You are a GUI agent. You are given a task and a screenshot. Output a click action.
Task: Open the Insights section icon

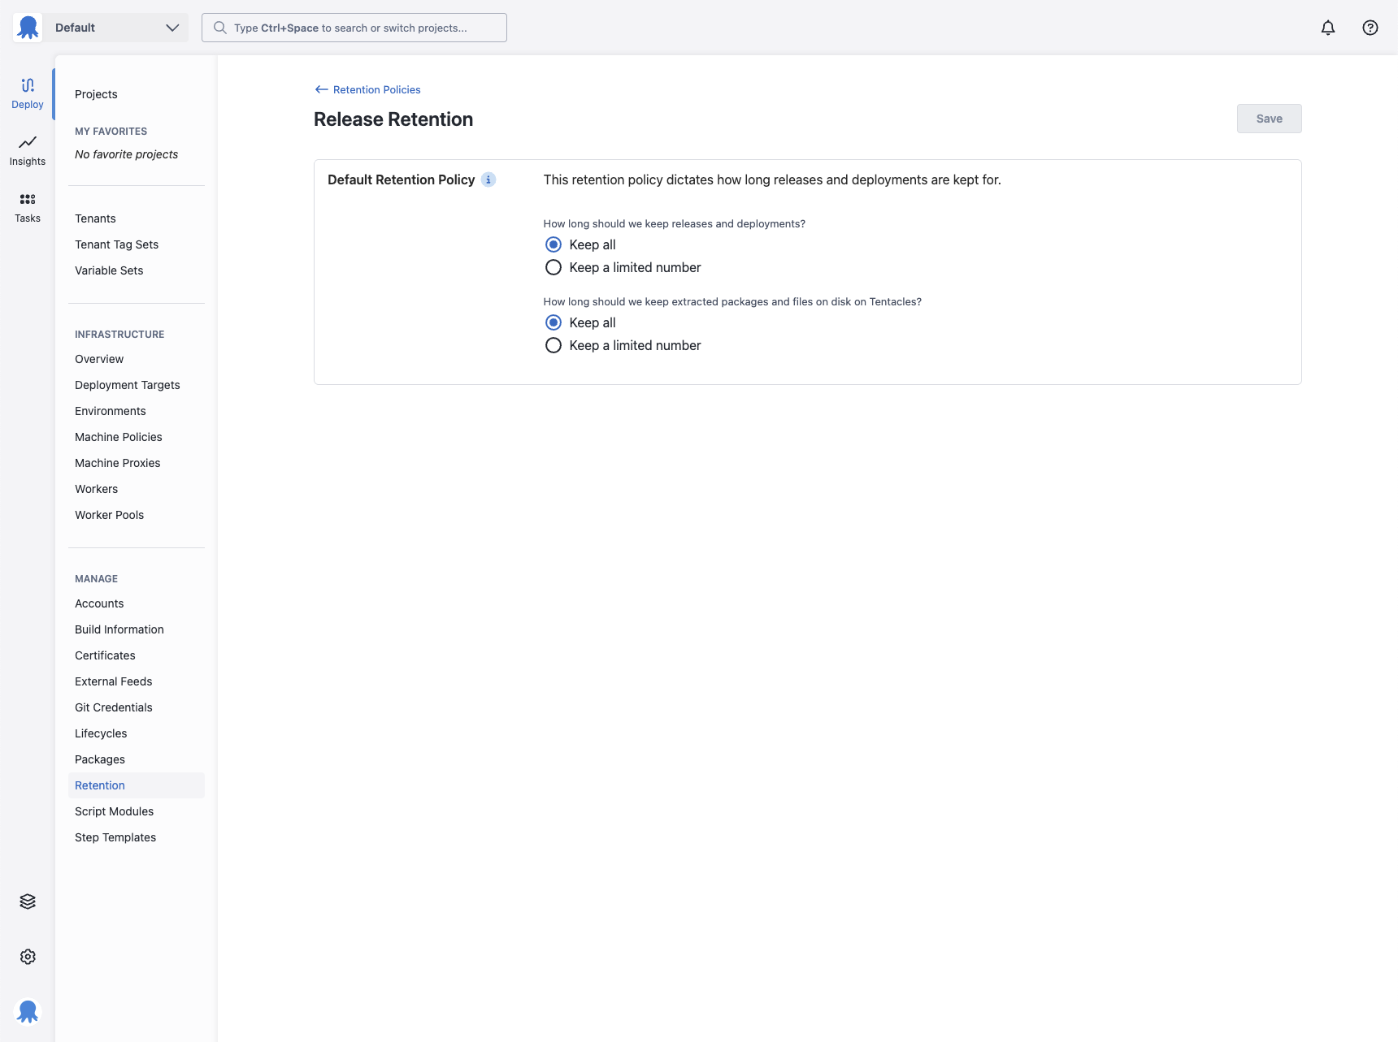(x=28, y=143)
